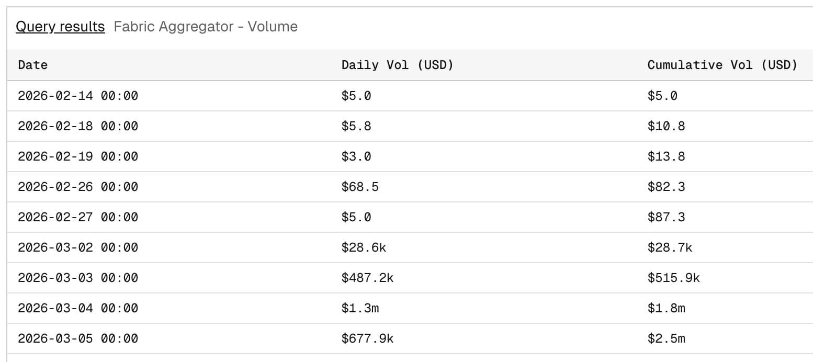Screen dimensions: 813x362
Task: Click the $68.5 daily volume cell
Action: (x=360, y=187)
